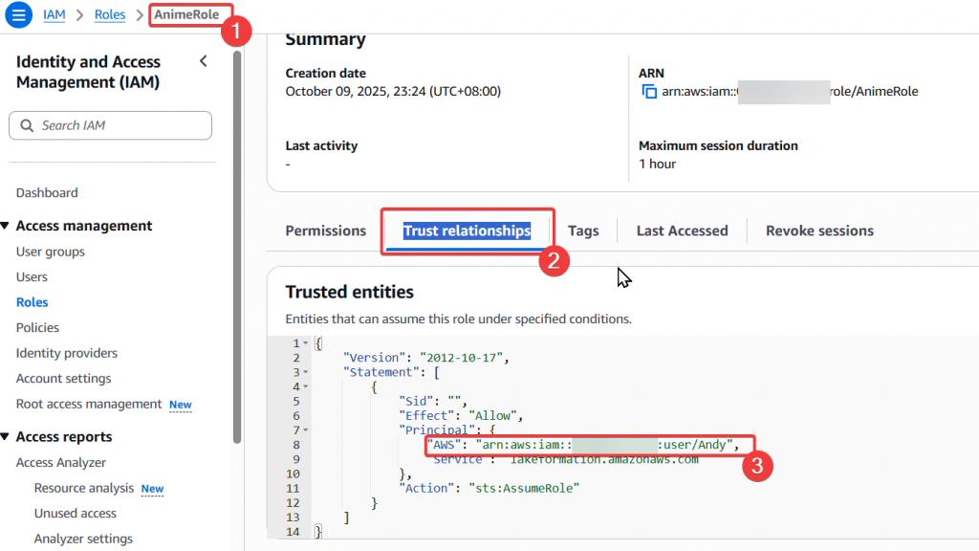Screen dimensions: 979x551
Task: Switch to the Last Accessed tab
Action: pyautogui.click(x=682, y=231)
